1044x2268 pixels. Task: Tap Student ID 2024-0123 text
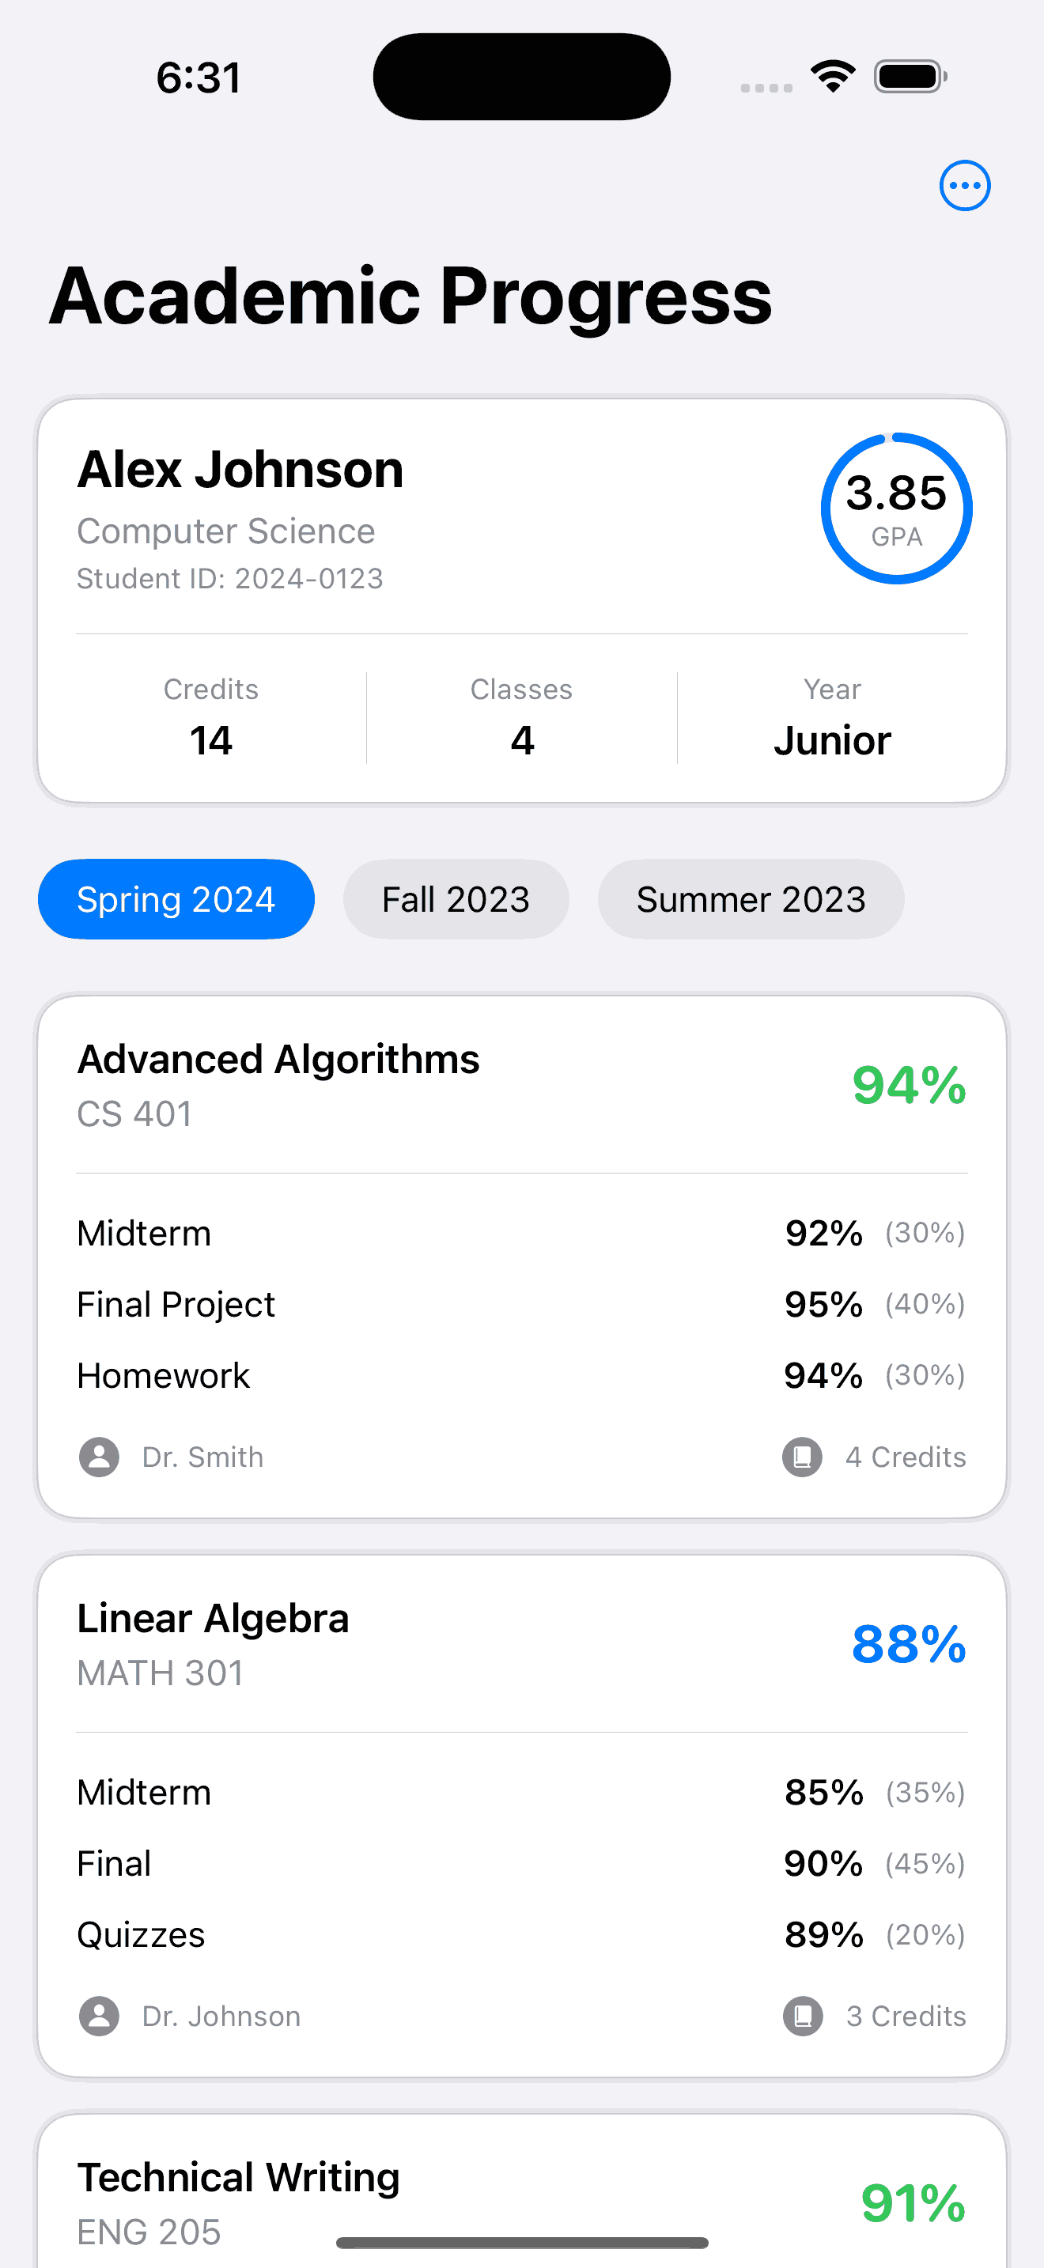point(229,578)
